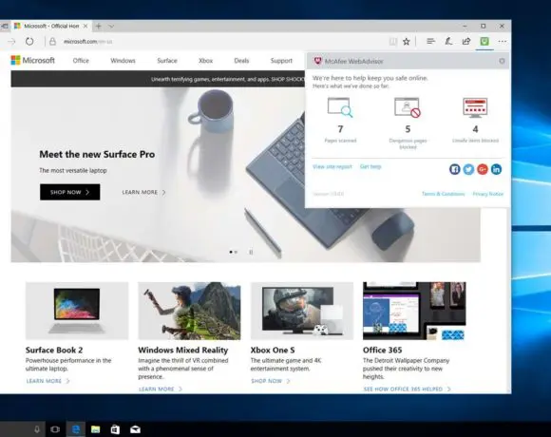
Task: Click View site report link
Action: click(332, 166)
